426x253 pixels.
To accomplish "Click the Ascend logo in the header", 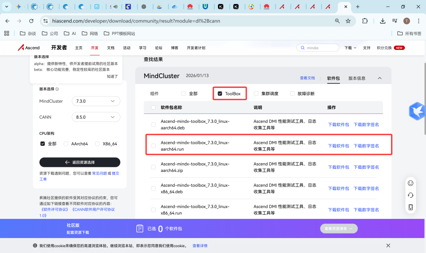I will point(29,48).
